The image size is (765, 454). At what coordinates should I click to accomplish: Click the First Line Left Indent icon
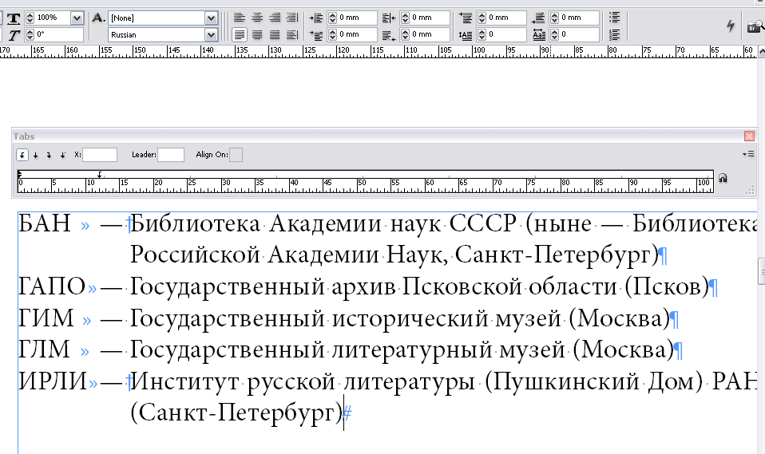[x=316, y=34]
